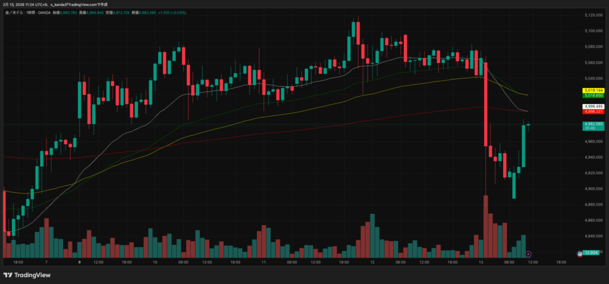The width and height of the screenshot is (609, 284).
Task: Click the red 4,998.331 price label
Action: click(x=594, y=111)
